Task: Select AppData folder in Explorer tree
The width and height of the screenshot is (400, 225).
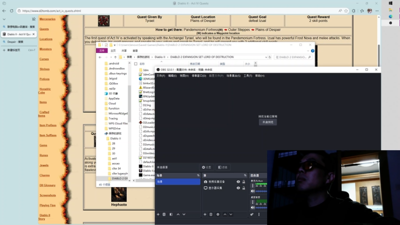Action: [114, 98]
